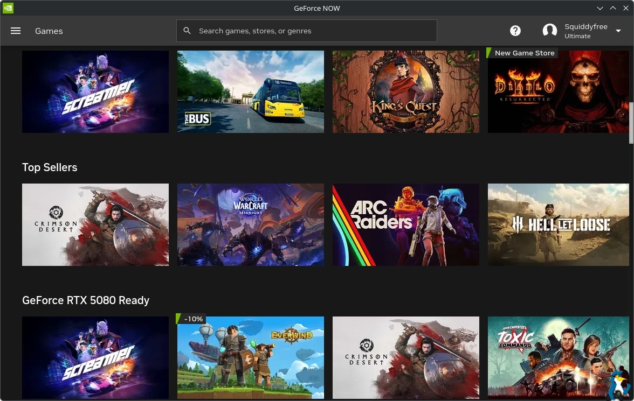Select King's Quest game thumbnail
This screenshot has height=401, width=634.
[x=406, y=92]
